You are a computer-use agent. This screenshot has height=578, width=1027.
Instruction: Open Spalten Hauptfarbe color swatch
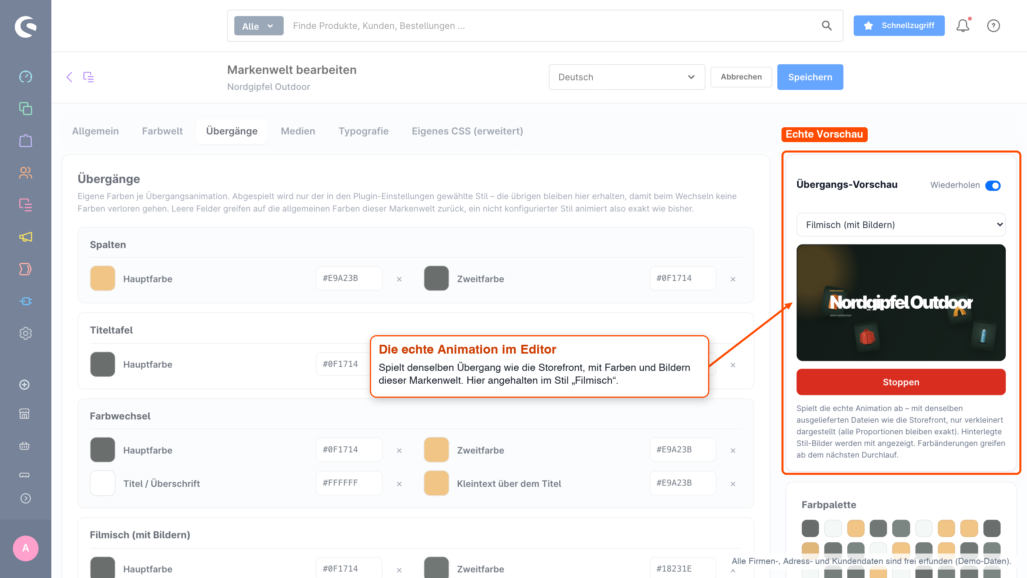click(103, 278)
